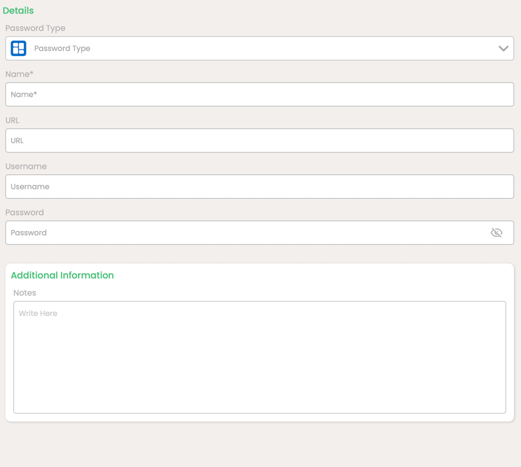Click the Password label above its field
The width and height of the screenshot is (521, 467).
point(24,213)
